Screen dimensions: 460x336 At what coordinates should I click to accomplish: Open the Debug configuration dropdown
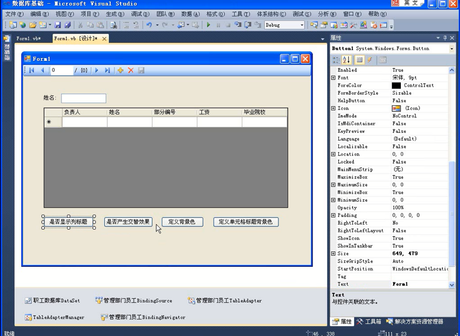[302, 25]
